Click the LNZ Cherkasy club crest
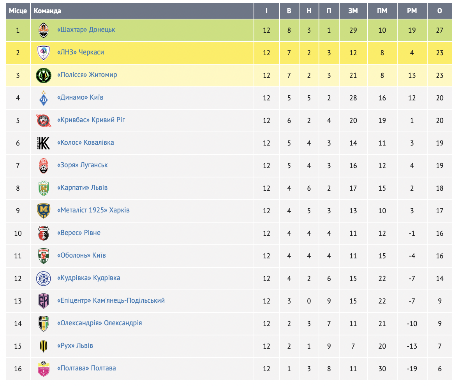The width and height of the screenshot is (458, 386). [43, 53]
